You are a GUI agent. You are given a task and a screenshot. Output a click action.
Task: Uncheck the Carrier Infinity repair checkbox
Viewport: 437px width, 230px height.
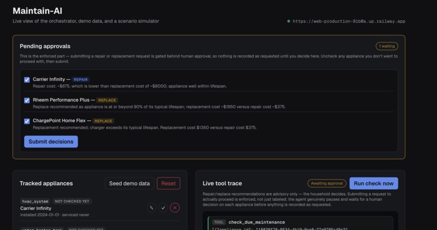pos(27,80)
